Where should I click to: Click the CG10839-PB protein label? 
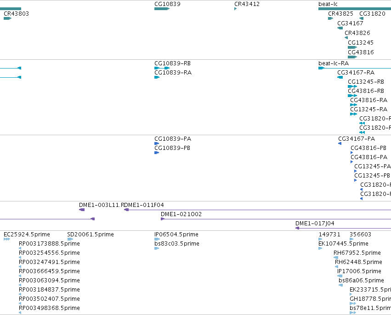pos(172,148)
